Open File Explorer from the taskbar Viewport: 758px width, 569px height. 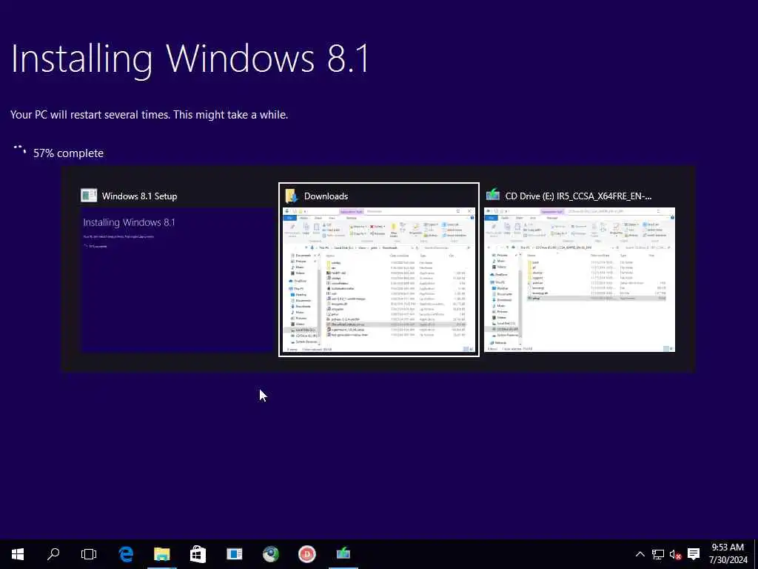tap(162, 554)
